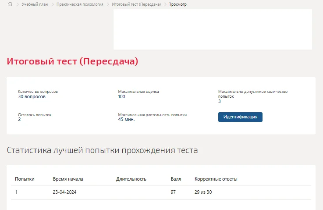The width and height of the screenshot is (323, 210).
Task: Click the Длительность column header
Action: [131, 179]
